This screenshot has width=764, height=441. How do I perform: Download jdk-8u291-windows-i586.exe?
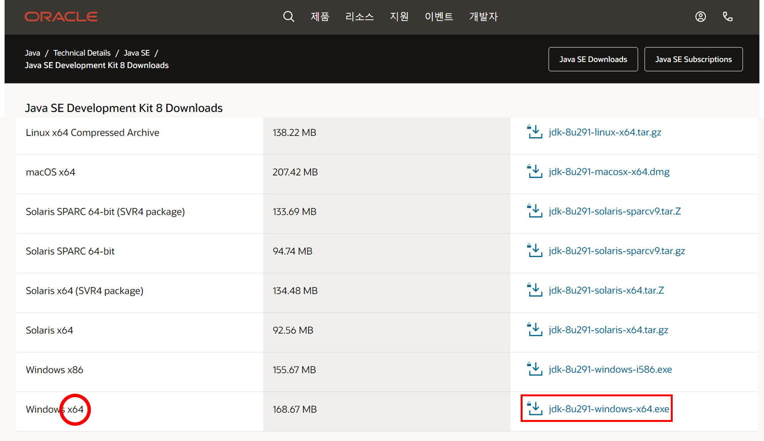pos(610,369)
